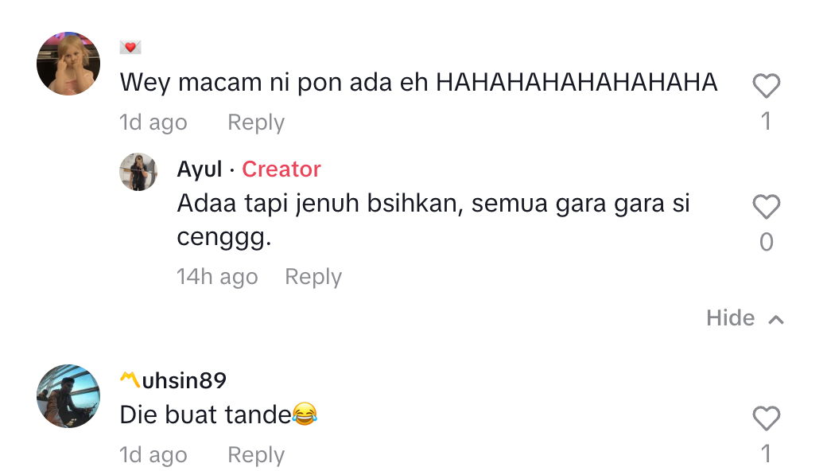Reply to the "Die buat tande" comment
This screenshot has height=471, width=827.
[255, 455]
